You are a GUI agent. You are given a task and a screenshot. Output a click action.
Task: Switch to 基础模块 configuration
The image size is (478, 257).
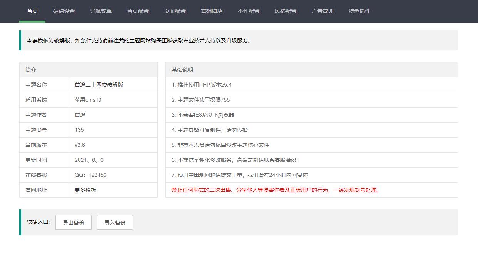pyautogui.click(x=212, y=12)
